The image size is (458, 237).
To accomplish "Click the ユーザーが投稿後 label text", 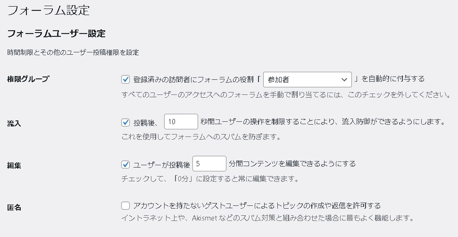I will point(162,164).
